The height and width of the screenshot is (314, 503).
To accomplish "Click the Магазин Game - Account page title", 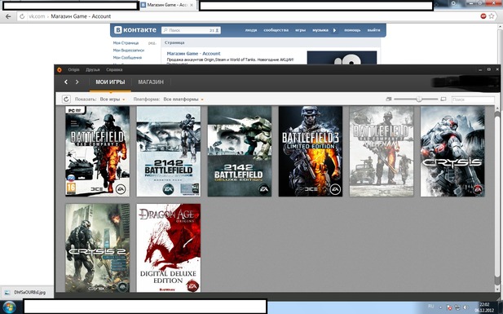I will [193, 54].
